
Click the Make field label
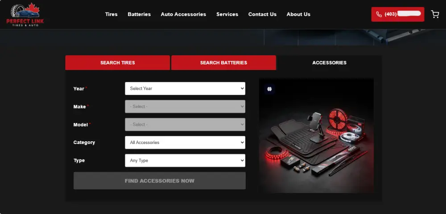click(80, 107)
